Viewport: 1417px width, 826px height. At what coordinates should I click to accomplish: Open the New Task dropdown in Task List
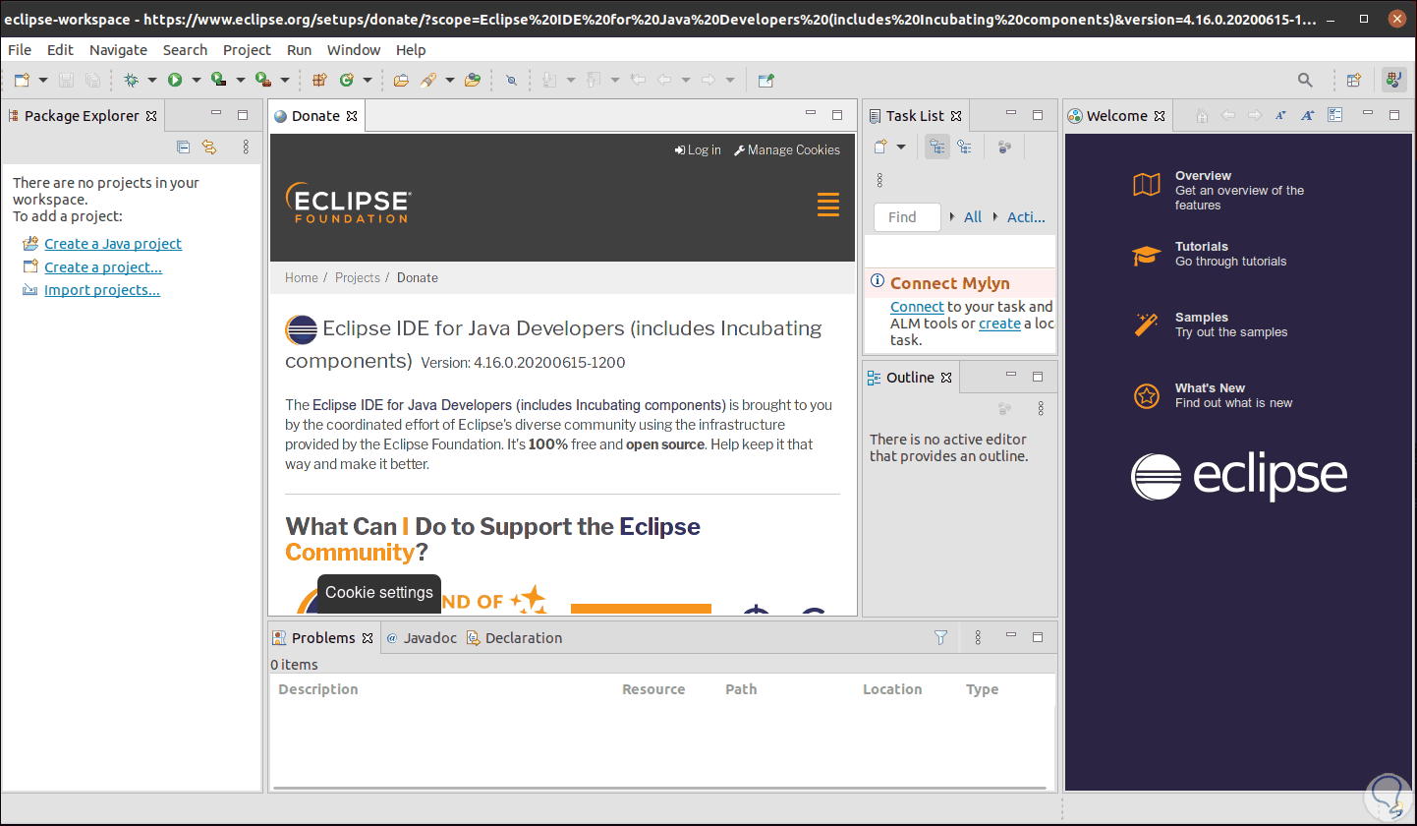[x=900, y=147]
